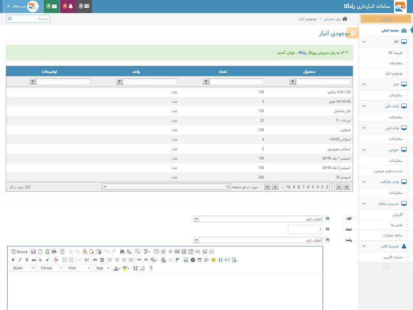Insert a radio button from the editor toolbar
Viewport: 413px width, 310px height.
170,252
